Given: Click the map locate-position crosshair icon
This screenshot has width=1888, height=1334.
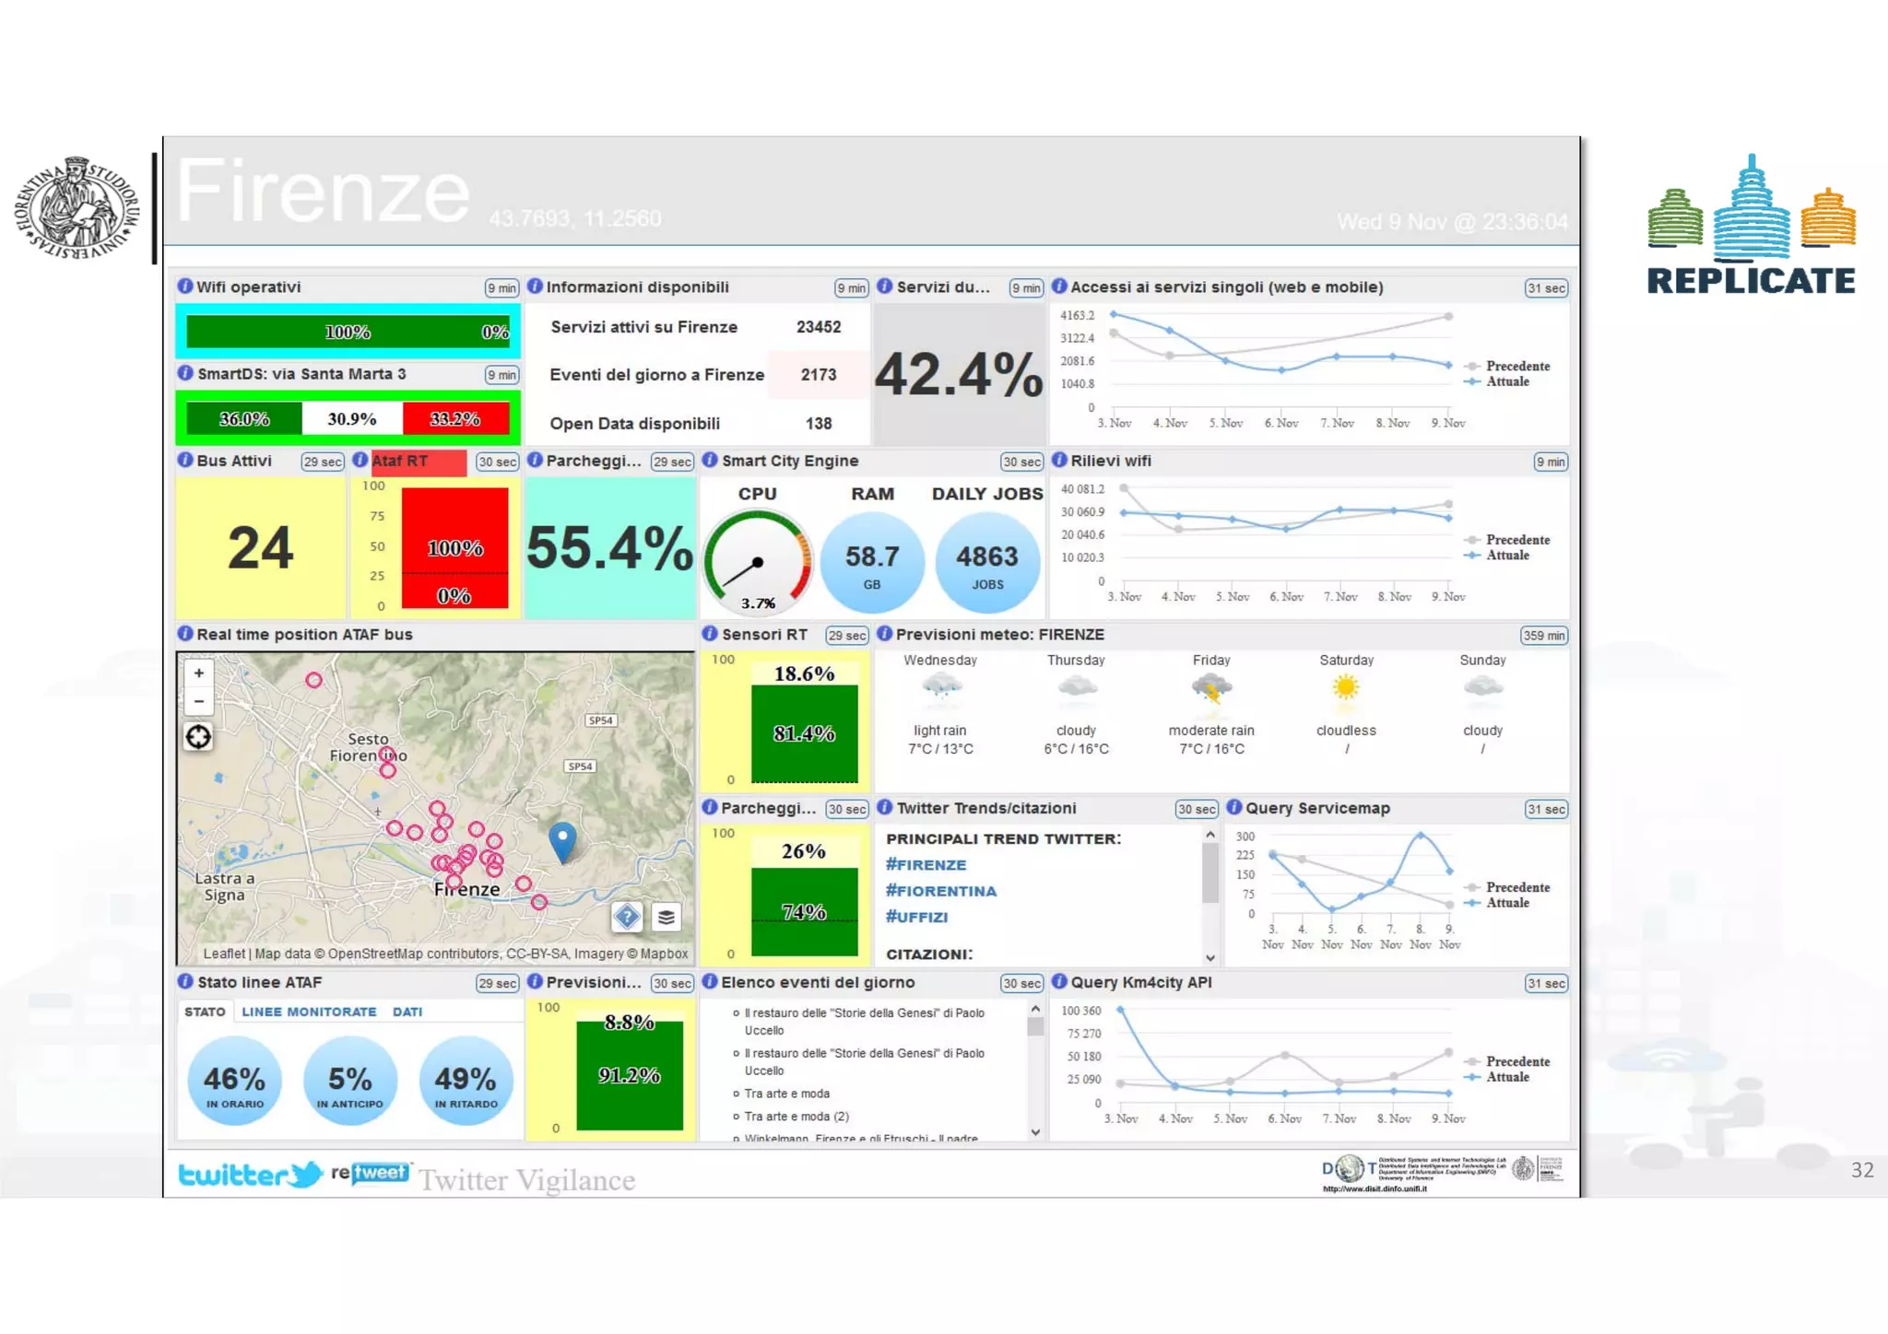Looking at the screenshot, I should click(198, 737).
